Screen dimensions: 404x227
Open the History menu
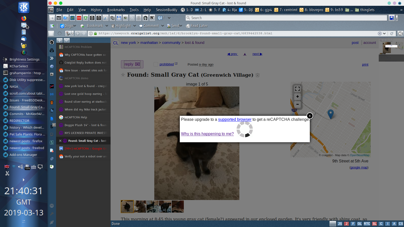click(96, 10)
